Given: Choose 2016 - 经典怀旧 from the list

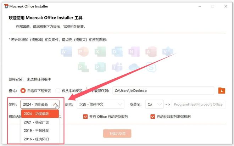Looking at the screenshot, I should point(40,139).
